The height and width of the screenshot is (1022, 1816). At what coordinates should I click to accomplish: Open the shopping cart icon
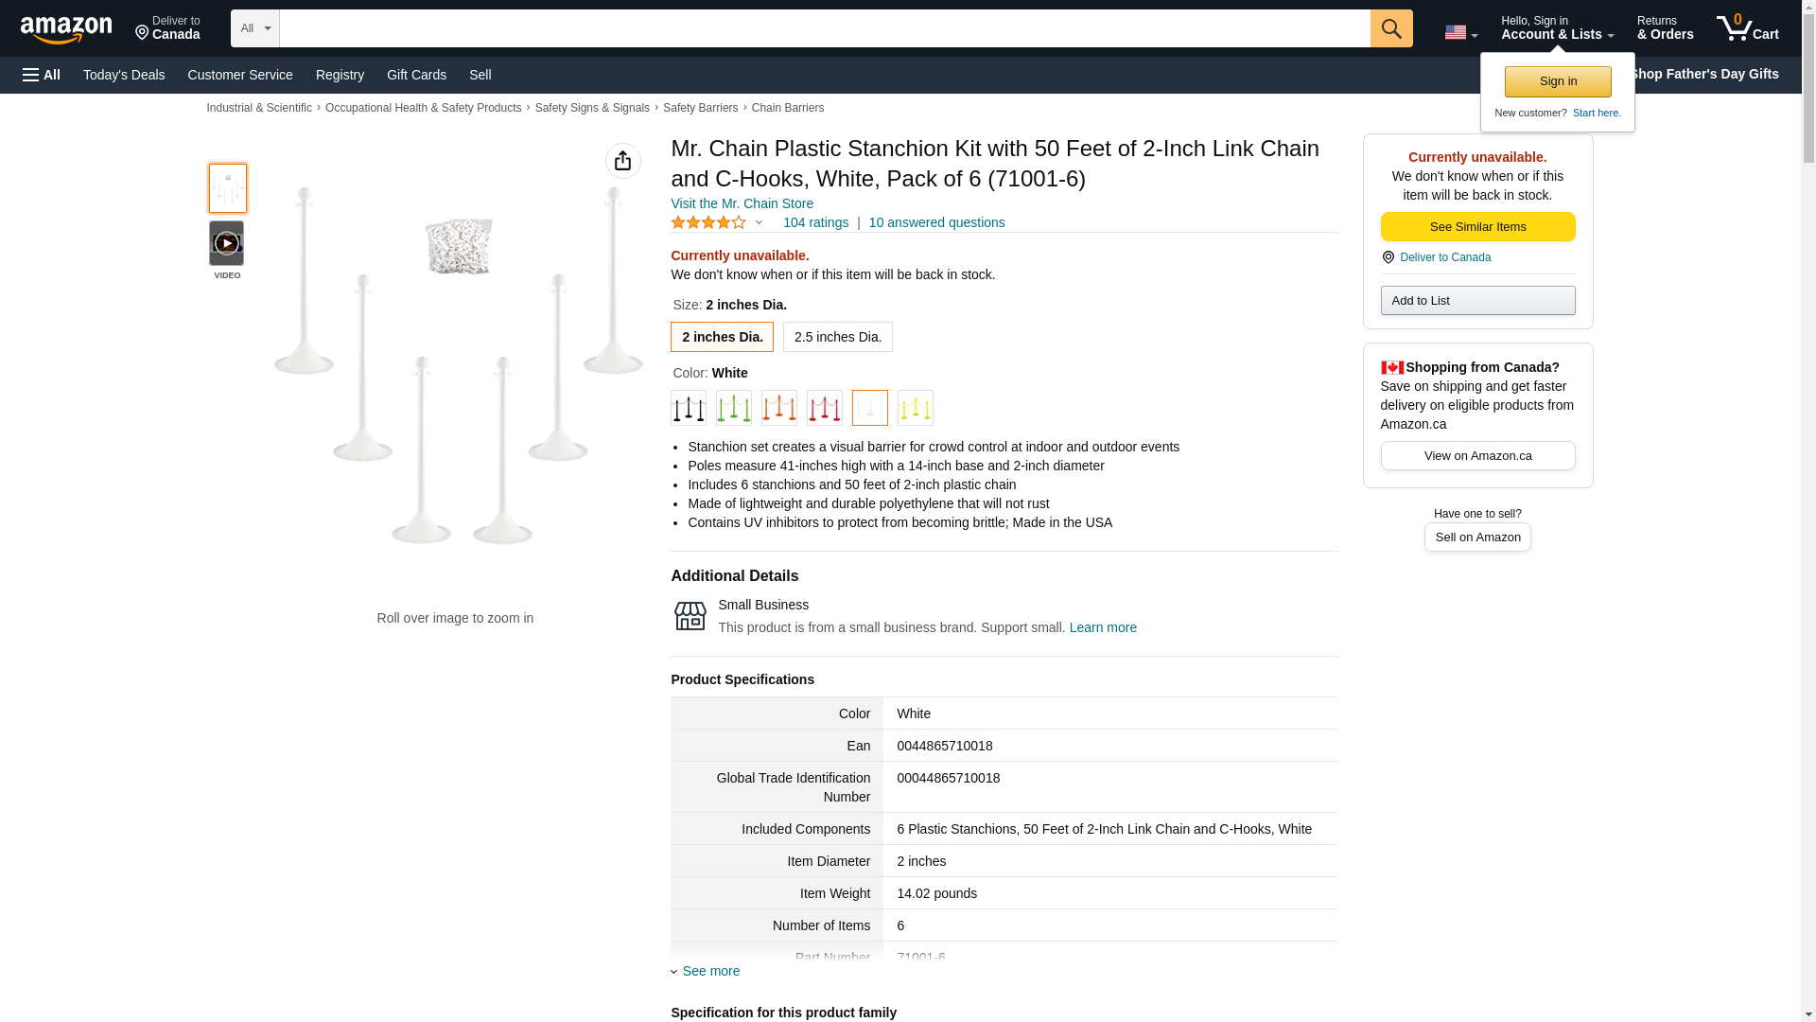[x=1747, y=28]
